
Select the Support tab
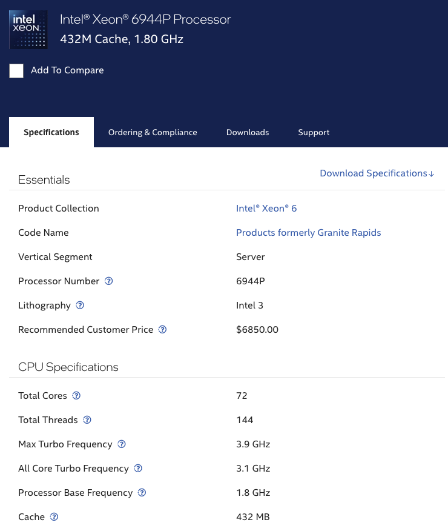[x=314, y=132]
